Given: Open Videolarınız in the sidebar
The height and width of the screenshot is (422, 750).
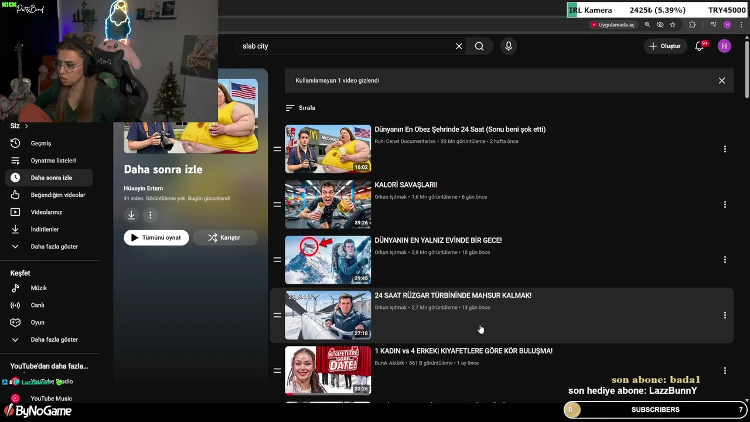Looking at the screenshot, I should (x=49, y=212).
